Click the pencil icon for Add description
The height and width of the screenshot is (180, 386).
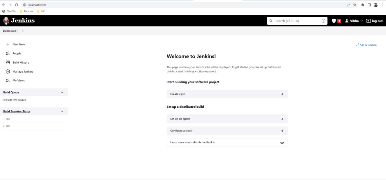(357, 45)
